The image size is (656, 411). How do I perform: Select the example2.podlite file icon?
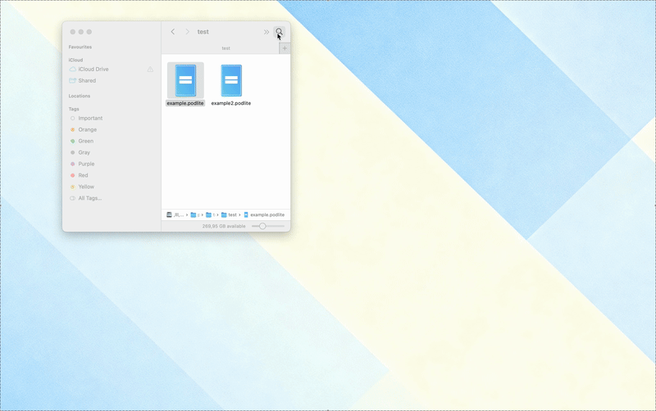(x=231, y=80)
